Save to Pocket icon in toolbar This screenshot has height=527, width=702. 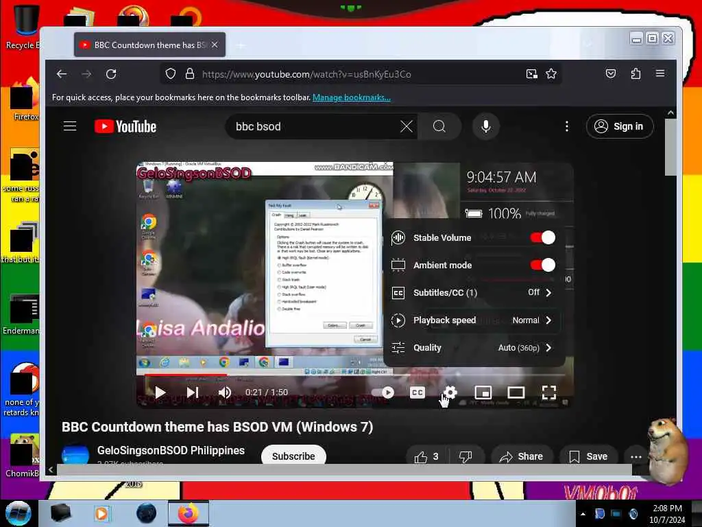tap(611, 73)
